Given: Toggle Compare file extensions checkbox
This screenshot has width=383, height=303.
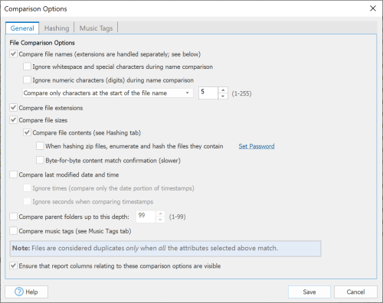Looking at the screenshot, I should [13, 108].
